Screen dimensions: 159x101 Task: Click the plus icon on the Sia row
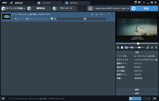109,14
